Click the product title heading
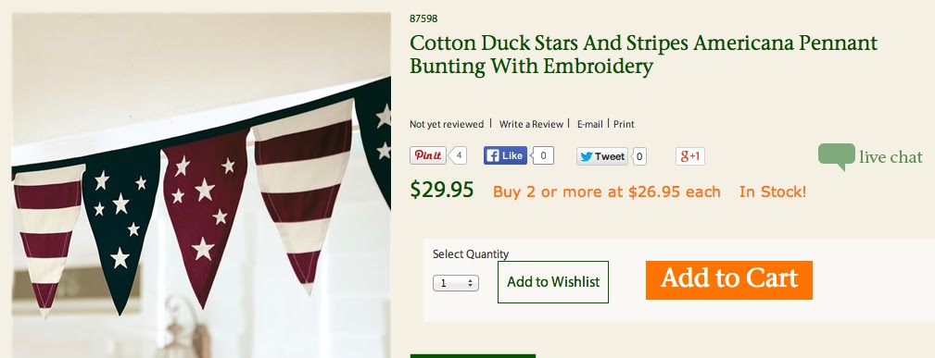The height and width of the screenshot is (358, 935). 643,55
